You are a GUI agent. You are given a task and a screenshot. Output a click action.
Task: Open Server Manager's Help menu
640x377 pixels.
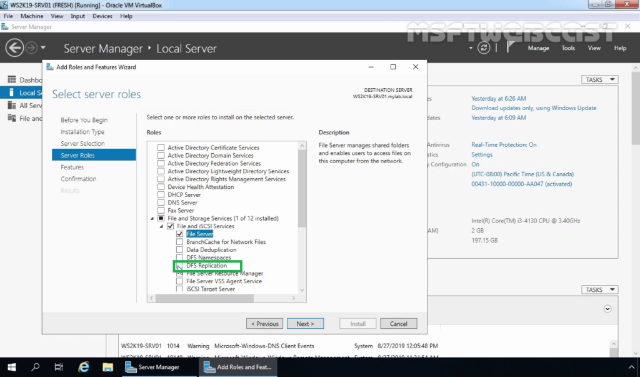tap(620, 48)
